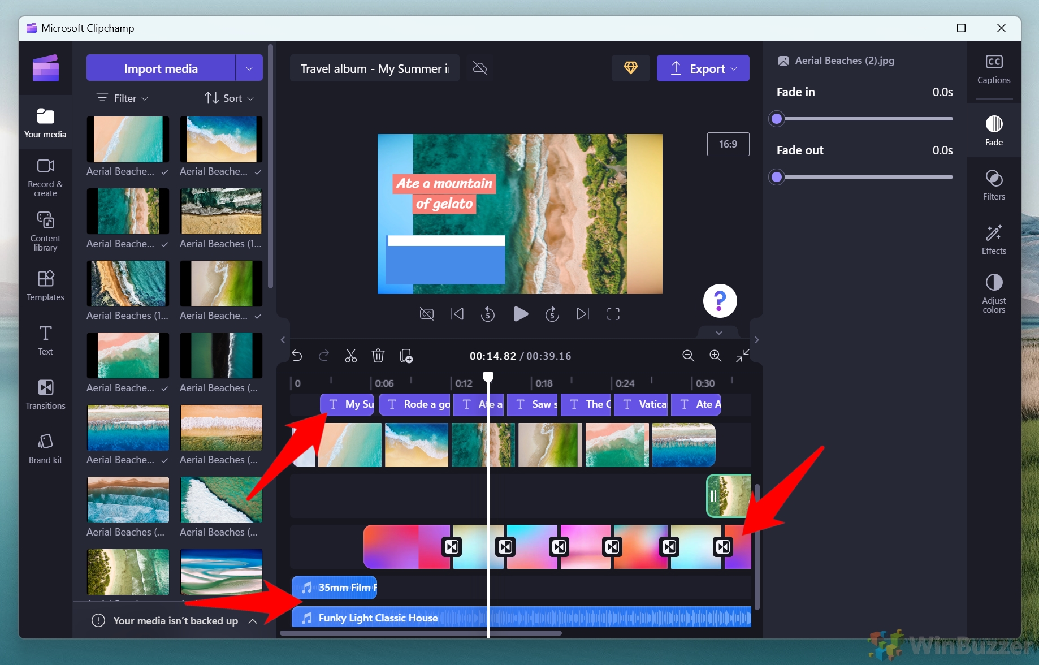The width and height of the screenshot is (1039, 665).
Task: Enter fullscreen preview mode
Action: click(613, 314)
